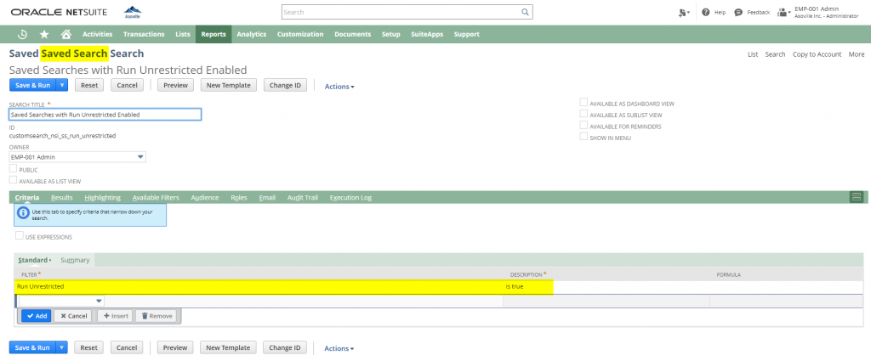Switch to the Available Filters tab

(x=156, y=197)
